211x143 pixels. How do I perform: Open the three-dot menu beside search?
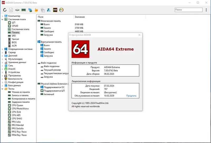(x=206, y=10)
